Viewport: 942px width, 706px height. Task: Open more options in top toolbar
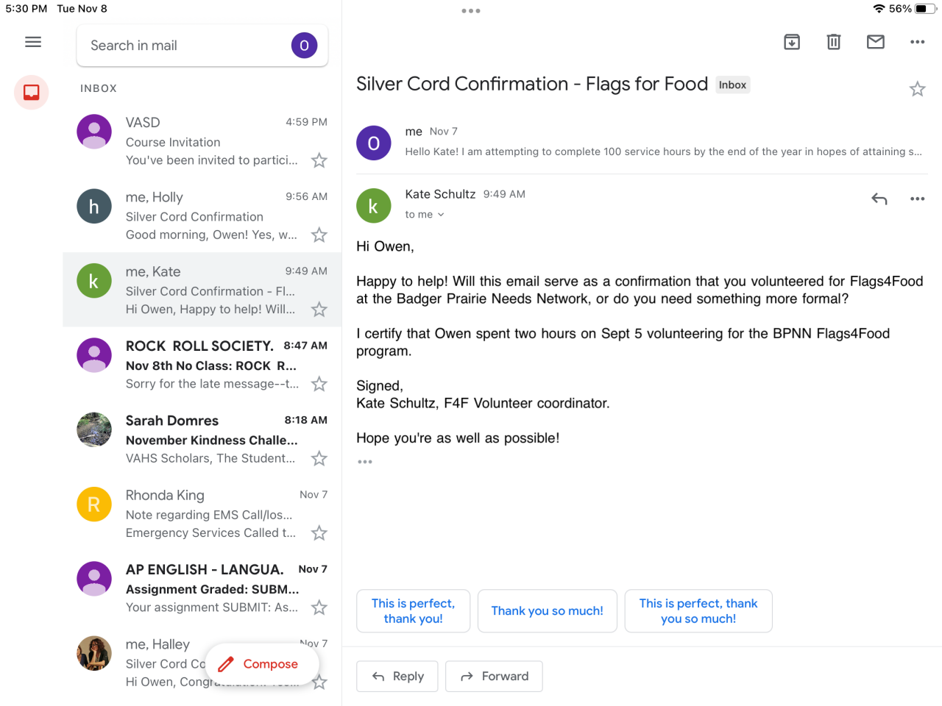[x=917, y=42]
